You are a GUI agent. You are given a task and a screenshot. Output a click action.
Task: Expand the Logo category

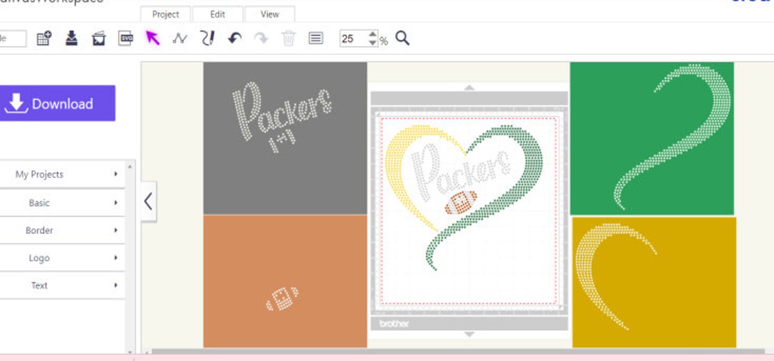pos(62,258)
